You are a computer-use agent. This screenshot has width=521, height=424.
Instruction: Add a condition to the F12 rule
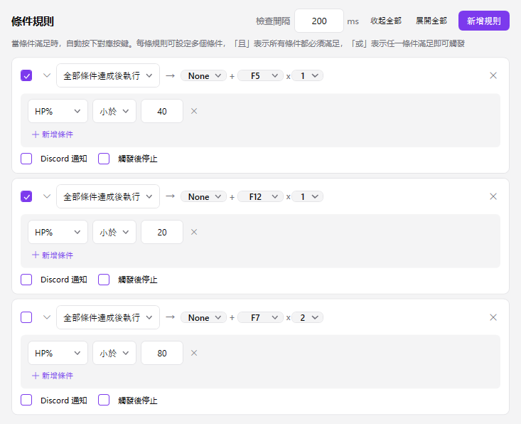[x=53, y=255]
